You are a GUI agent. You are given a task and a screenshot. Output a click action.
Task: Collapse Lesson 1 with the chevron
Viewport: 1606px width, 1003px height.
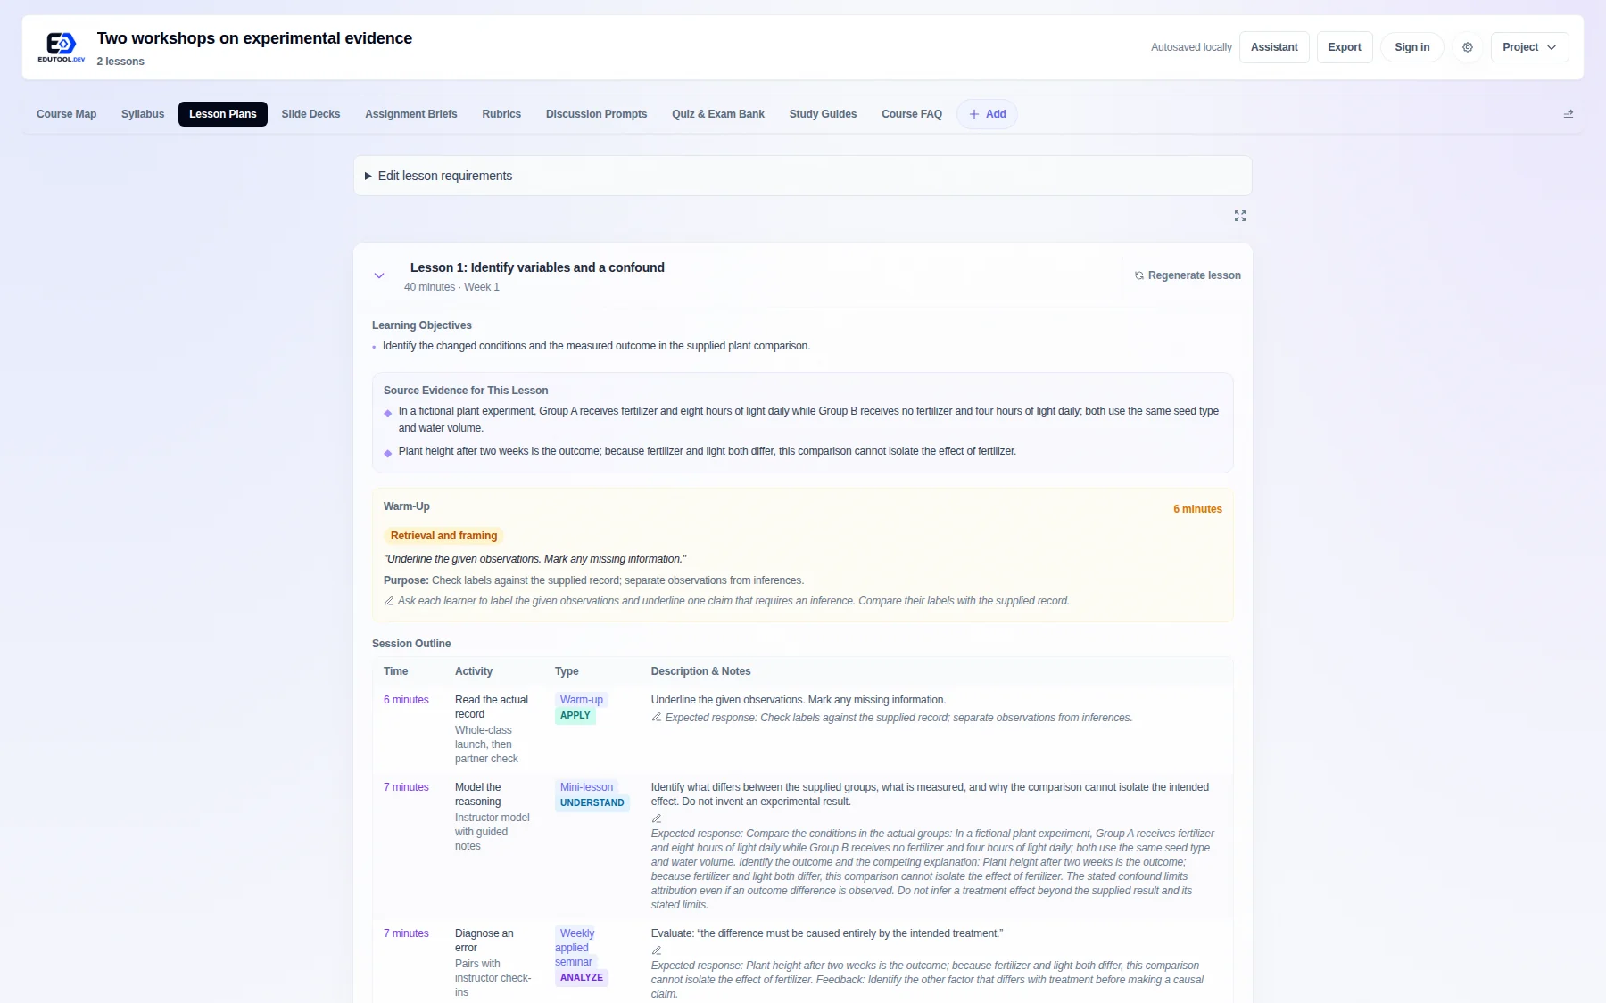tap(379, 275)
